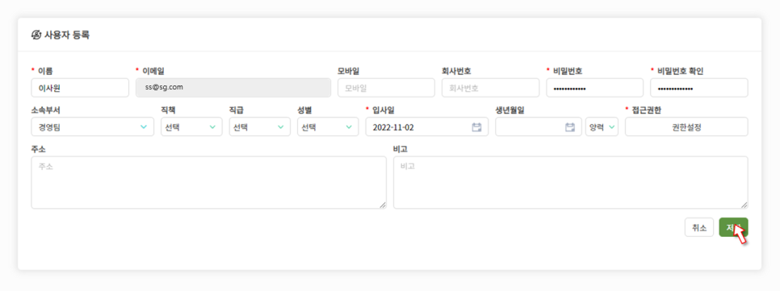Click into the 회사번호 input field
Screen dimensions: 780x291
click(x=490, y=88)
